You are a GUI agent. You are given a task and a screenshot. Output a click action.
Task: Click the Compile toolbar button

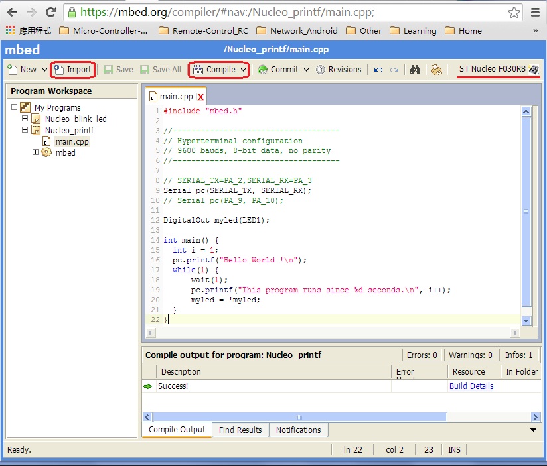coord(214,70)
